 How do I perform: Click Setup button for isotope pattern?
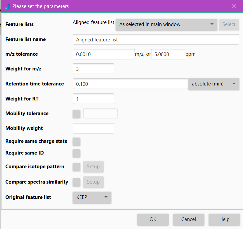point(93,167)
